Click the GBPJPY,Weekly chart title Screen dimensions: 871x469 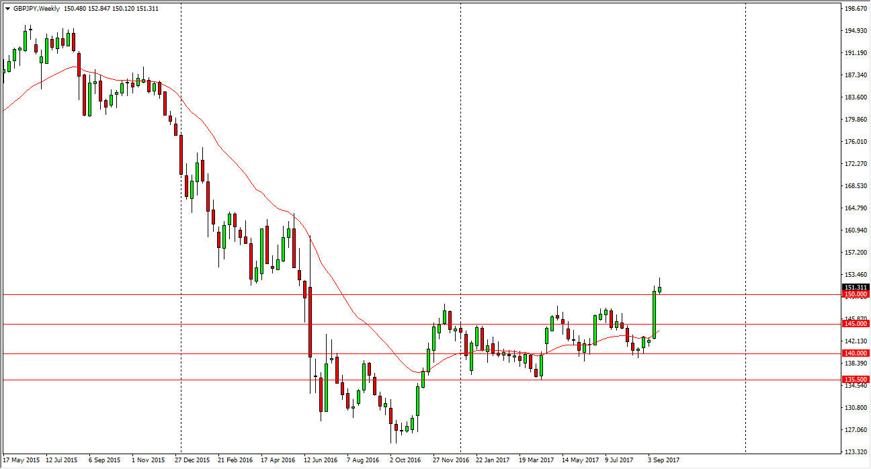[36, 9]
